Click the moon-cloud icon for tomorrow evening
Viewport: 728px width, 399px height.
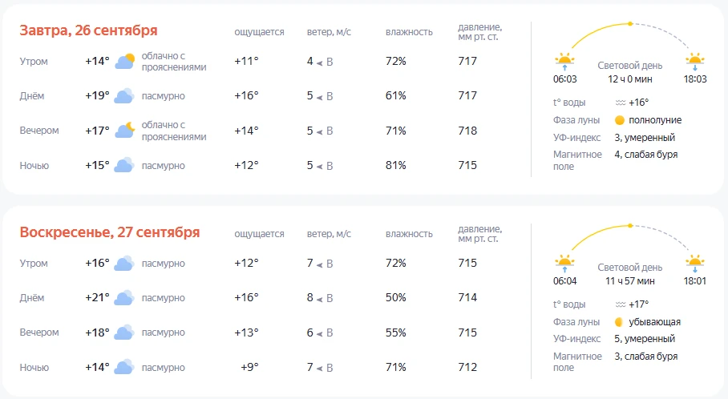[x=124, y=131]
